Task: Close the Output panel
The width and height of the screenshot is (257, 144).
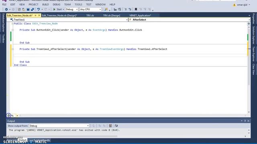Action: coord(248,121)
